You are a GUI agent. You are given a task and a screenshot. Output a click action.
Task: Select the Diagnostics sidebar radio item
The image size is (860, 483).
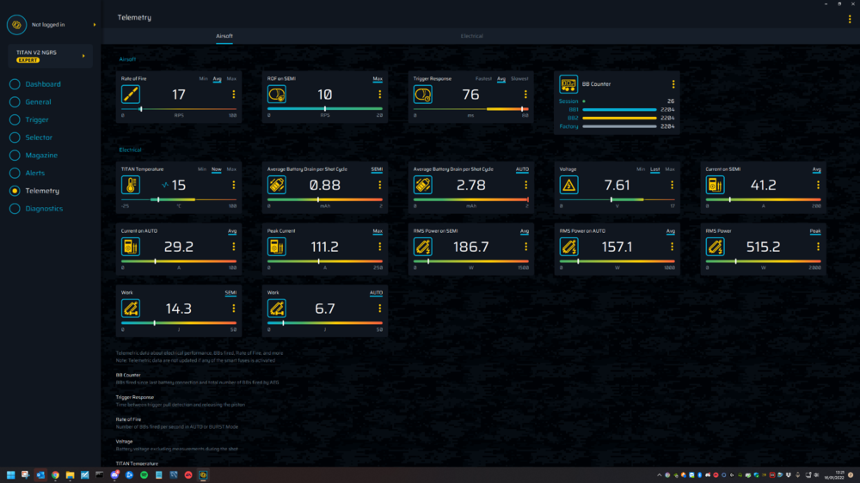[x=15, y=209]
